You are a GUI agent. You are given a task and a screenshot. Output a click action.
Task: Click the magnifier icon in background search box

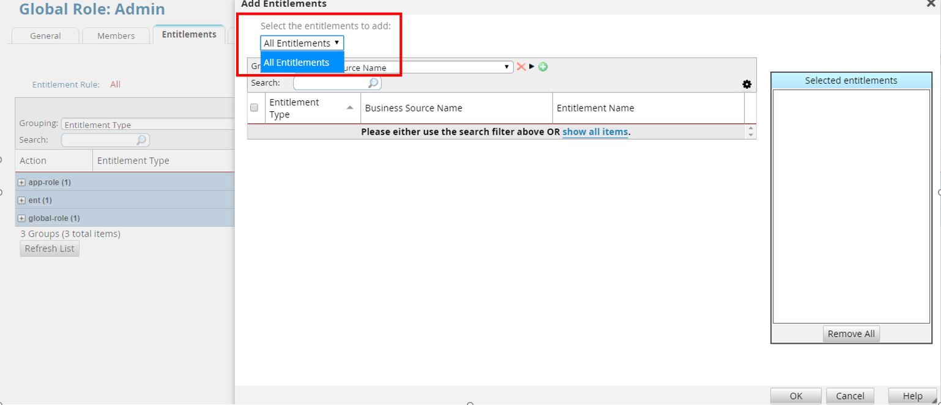pyautogui.click(x=141, y=140)
